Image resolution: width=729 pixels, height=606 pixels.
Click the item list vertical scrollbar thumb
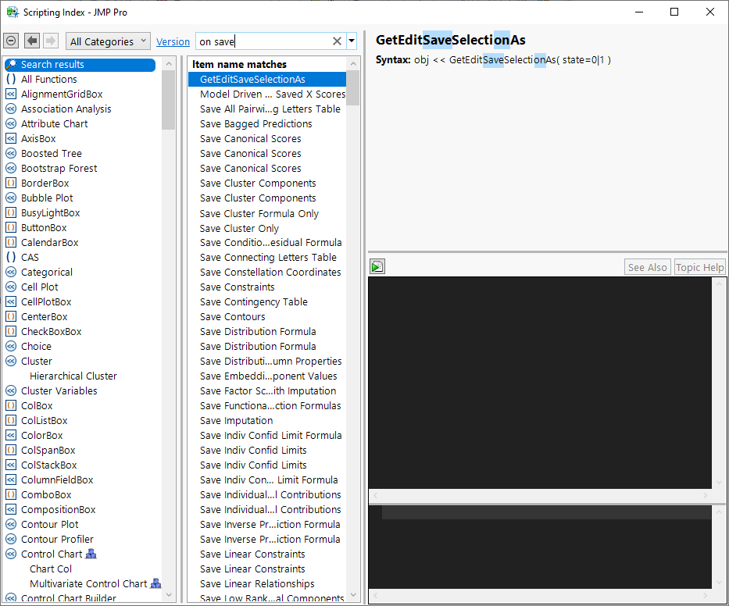point(353,88)
